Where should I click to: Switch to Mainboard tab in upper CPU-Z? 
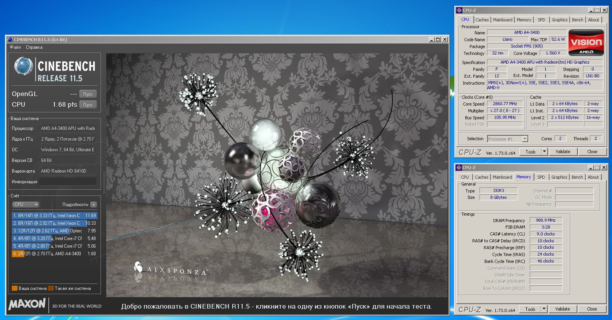503,20
